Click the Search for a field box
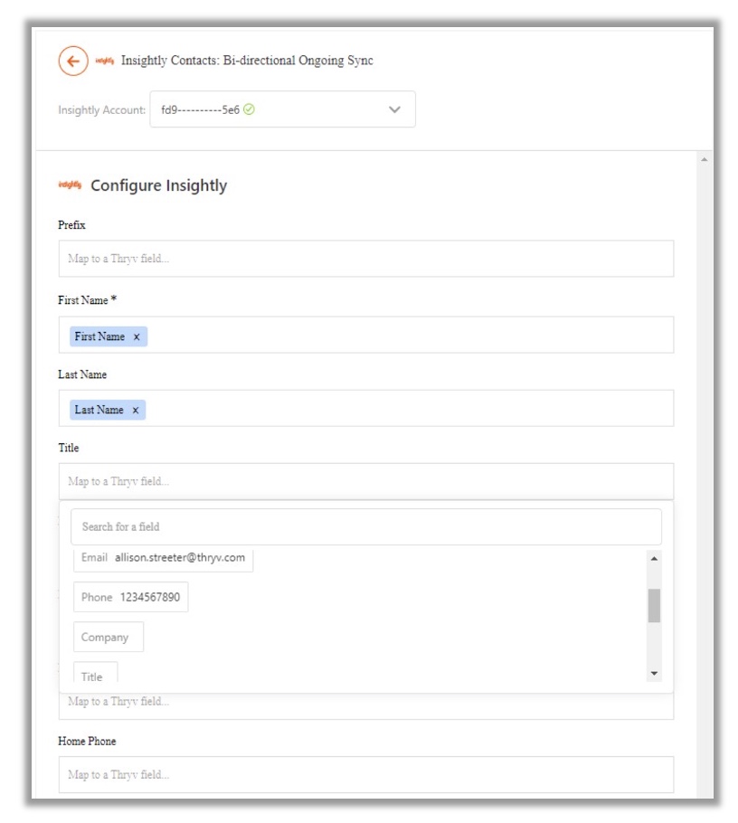Image resolution: width=738 pixels, height=823 pixels. click(x=365, y=526)
